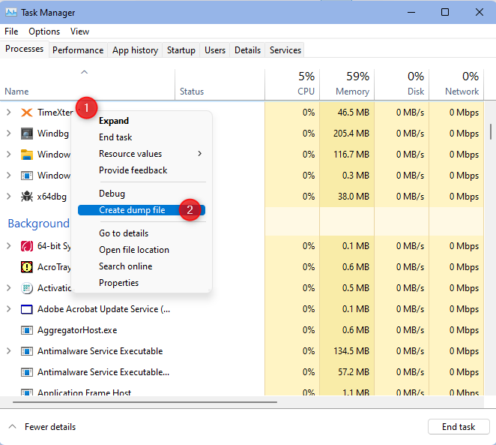Image resolution: width=496 pixels, height=445 pixels.
Task: Switch to the Performance tab
Action: point(78,50)
